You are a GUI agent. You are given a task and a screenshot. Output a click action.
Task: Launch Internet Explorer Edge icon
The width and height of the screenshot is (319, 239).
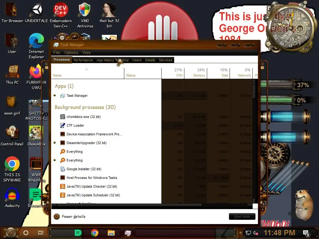click(36, 46)
